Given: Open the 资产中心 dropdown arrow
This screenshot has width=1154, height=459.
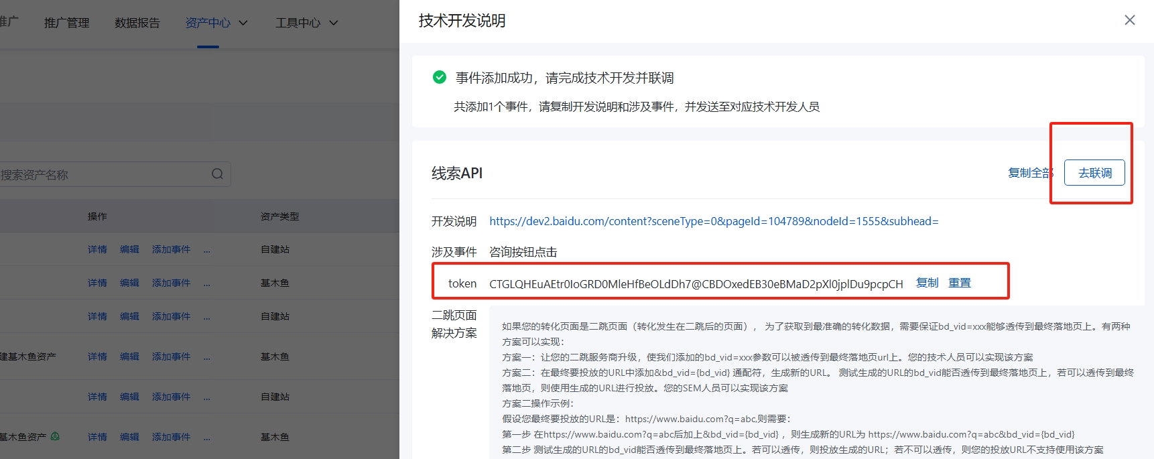Looking at the screenshot, I should coord(243,23).
